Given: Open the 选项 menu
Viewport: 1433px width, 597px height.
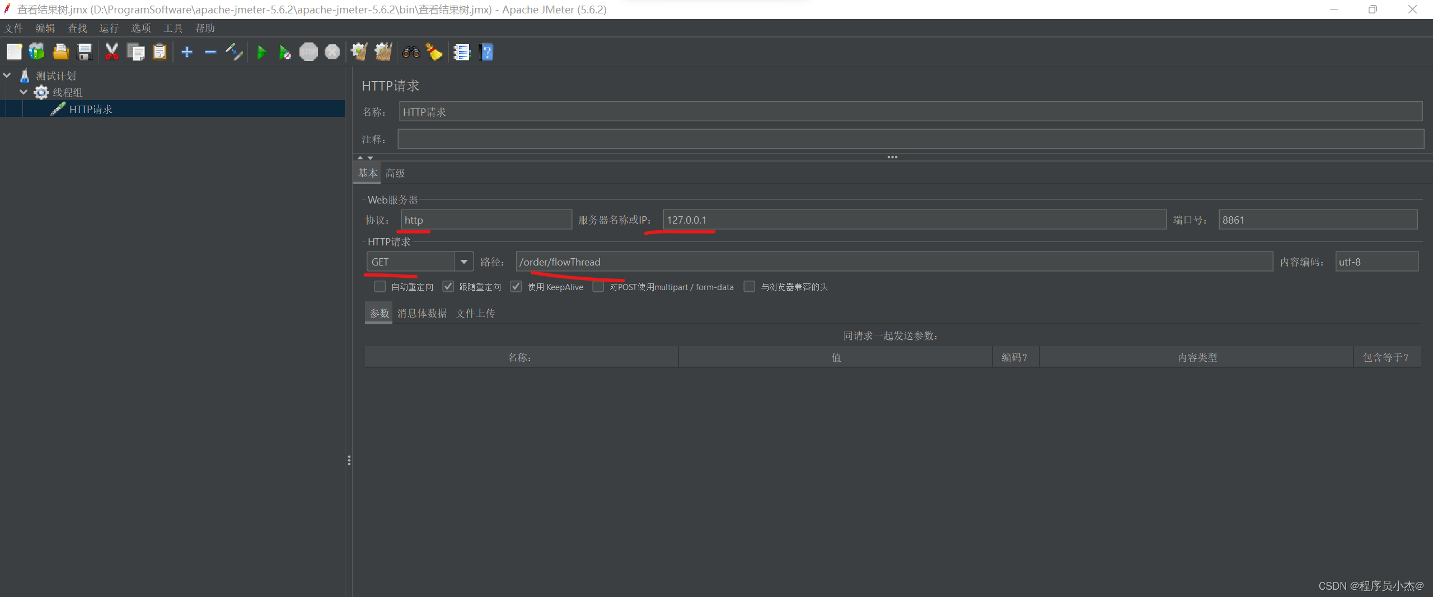Looking at the screenshot, I should point(141,28).
